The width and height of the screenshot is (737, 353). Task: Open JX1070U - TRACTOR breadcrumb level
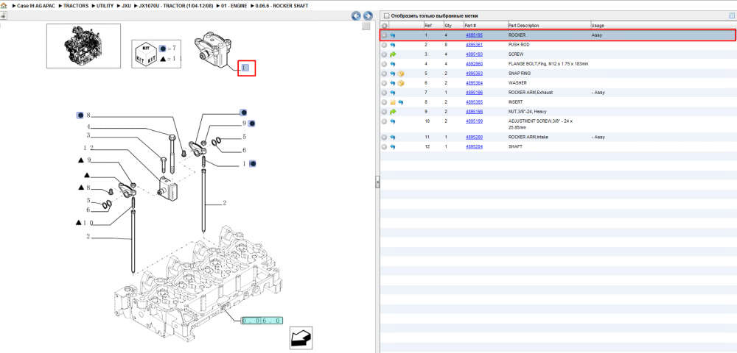coord(176,4)
